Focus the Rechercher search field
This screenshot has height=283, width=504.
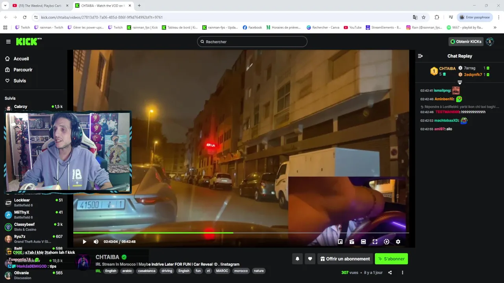252,42
